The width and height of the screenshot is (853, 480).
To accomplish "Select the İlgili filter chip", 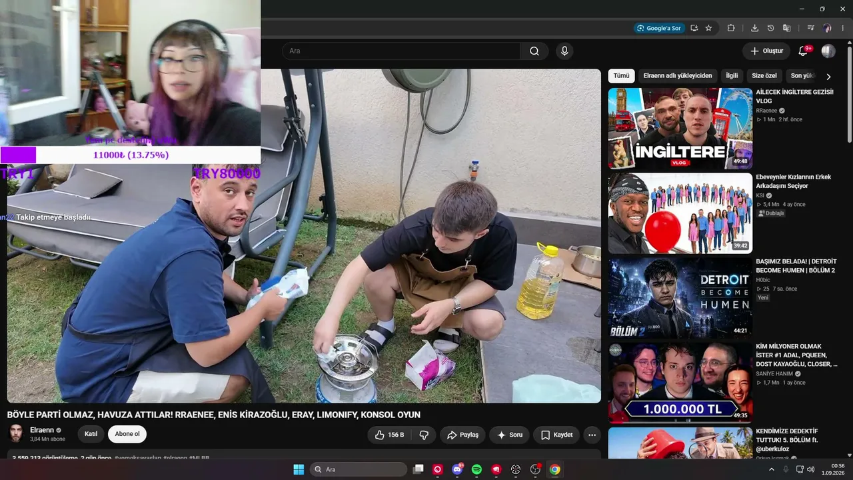I will coord(732,76).
